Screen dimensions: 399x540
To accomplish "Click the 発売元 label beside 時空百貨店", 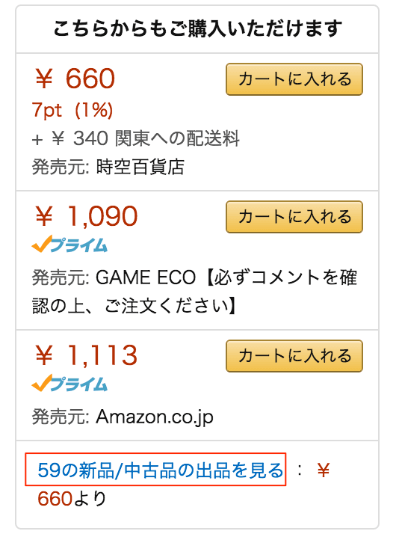I will coord(61,167).
